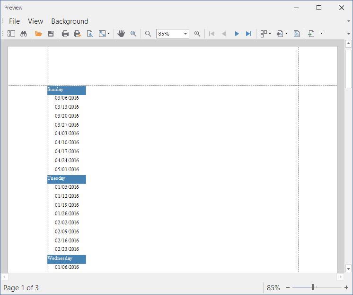
Task: Click the Save diskette icon
Action: (51, 34)
